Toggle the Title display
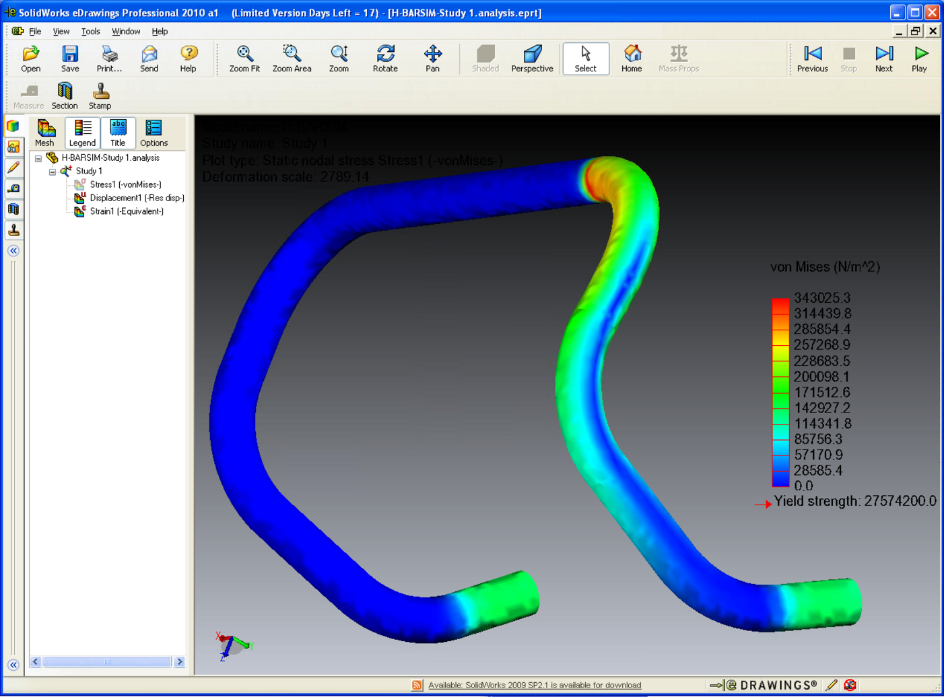Image resolution: width=944 pixels, height=697 pixels. (118, 133)
